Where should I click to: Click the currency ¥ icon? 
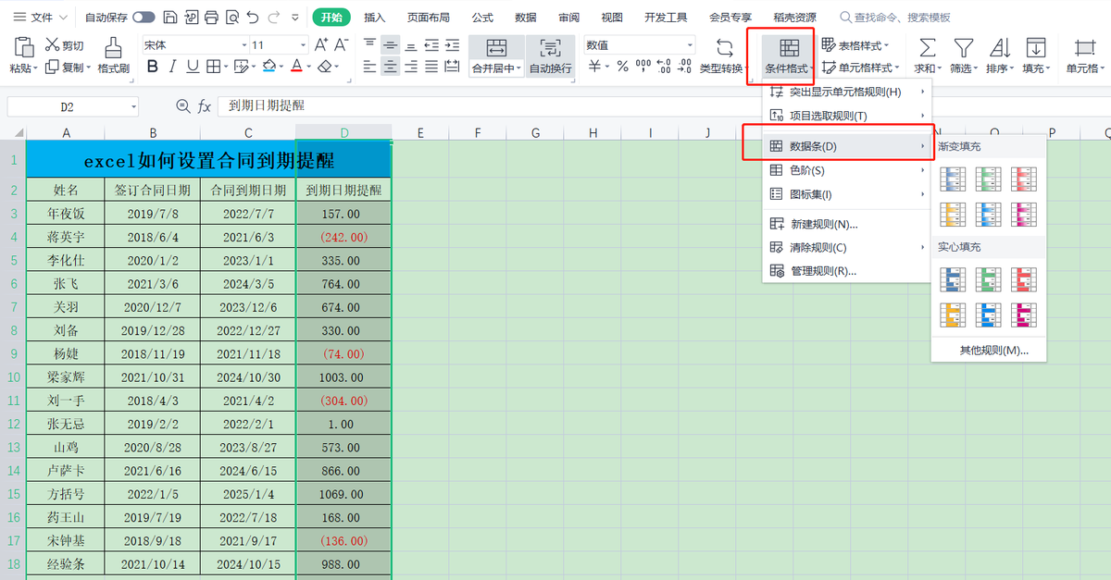(595, 67)
